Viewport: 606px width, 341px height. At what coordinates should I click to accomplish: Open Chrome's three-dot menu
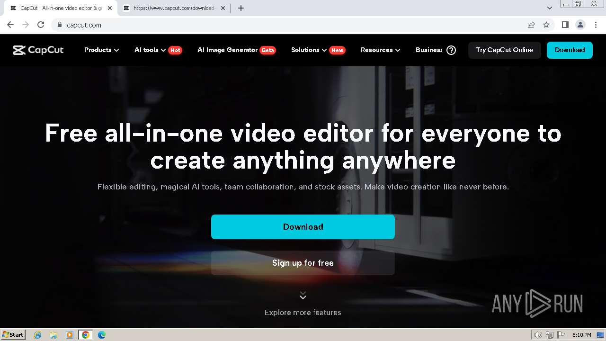tap(596, 25)
